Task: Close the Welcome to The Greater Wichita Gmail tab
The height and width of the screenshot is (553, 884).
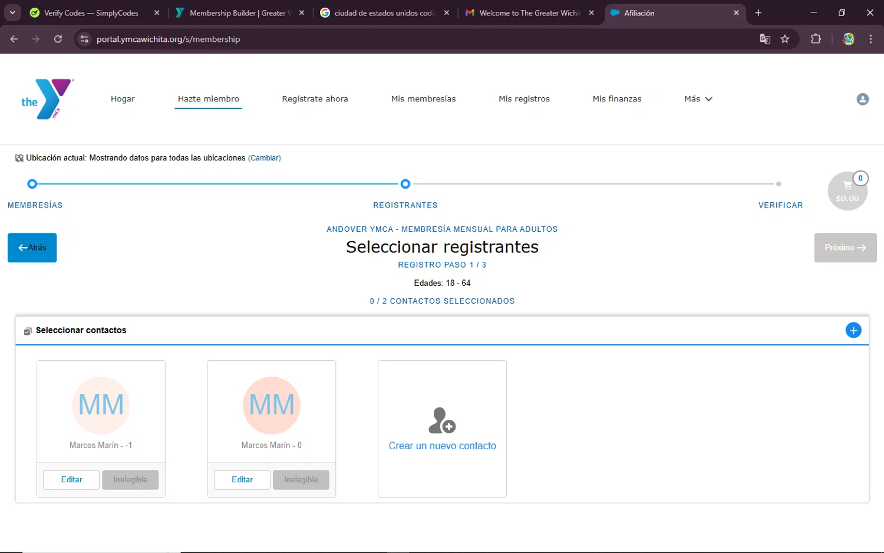Action: (x=591, y=12)
